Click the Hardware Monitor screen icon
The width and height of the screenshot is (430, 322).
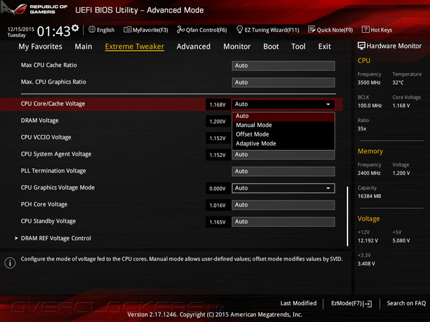click(x=361, y=46)
